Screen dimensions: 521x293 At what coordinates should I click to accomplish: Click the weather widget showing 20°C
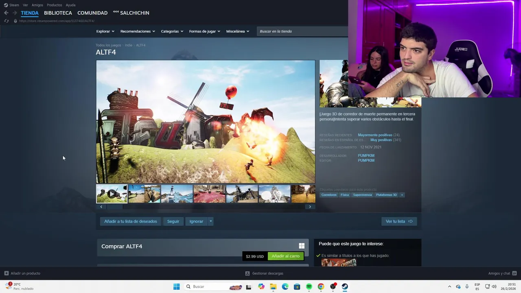20,286
